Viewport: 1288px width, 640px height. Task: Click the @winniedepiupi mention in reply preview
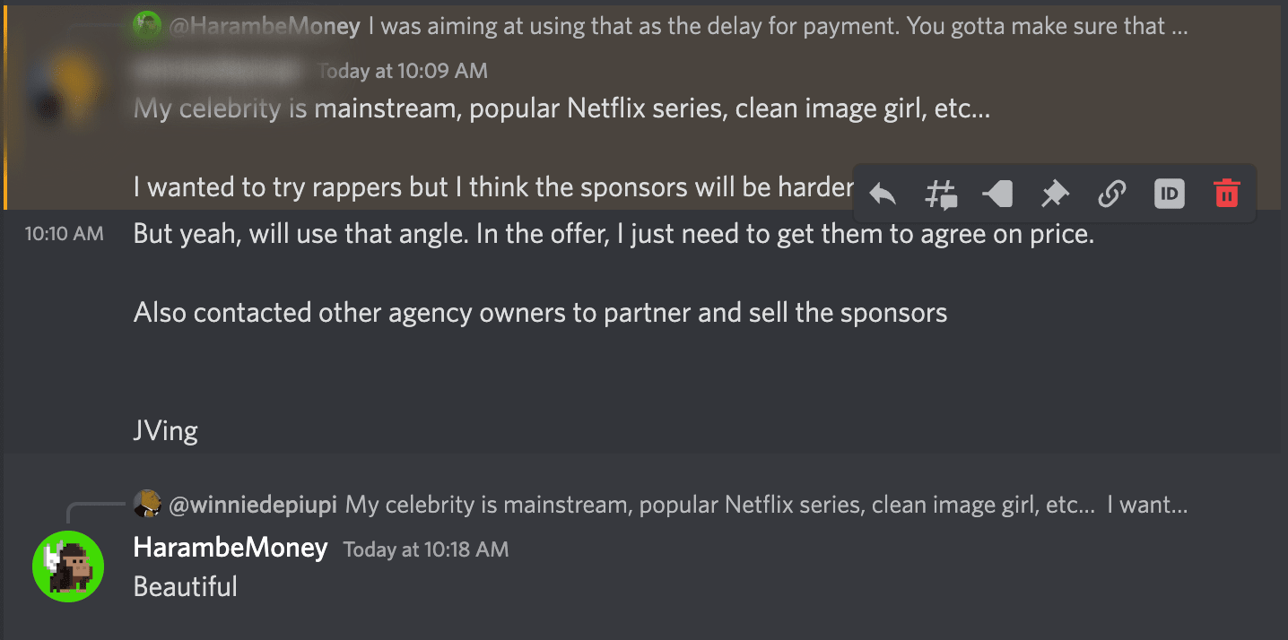[x=253, y=505]
